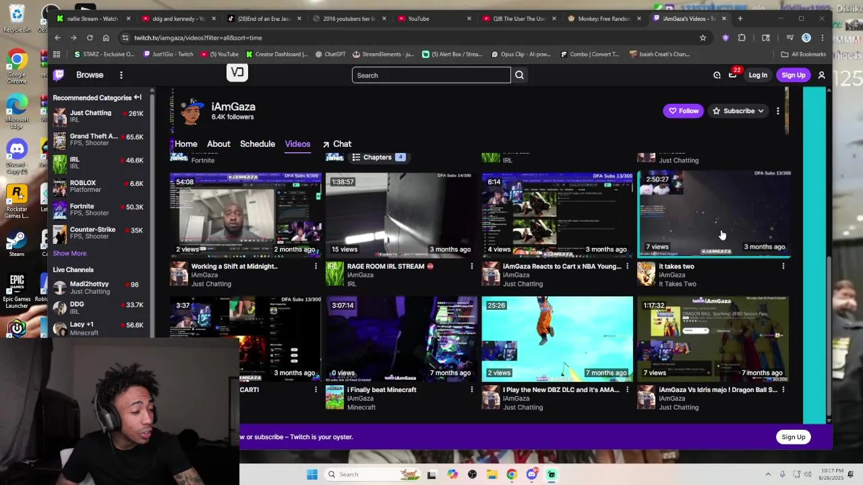Switch to the Home channel tab
Screen dimensions: 863x485
(x=186, y=144)
